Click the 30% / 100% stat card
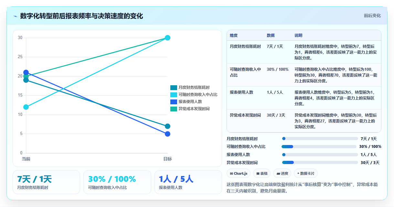 (x=117, y=182)
